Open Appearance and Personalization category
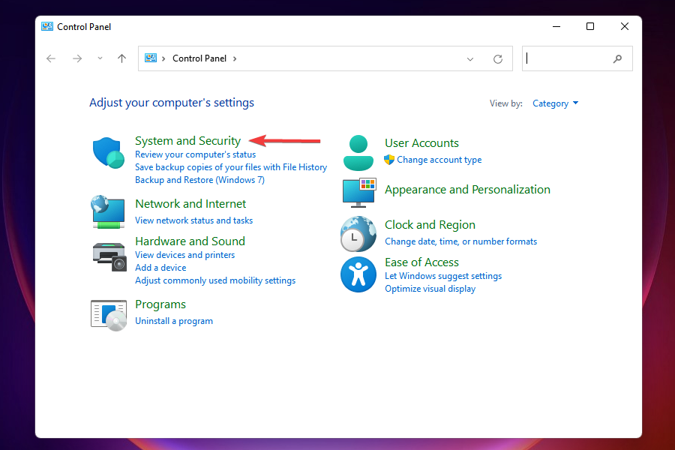This screenshot has height=450, width=675. click(x=467, y=190)
